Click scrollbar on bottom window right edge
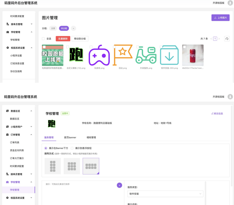This screenshot has height=205, width=234. (x=232, y=146)
